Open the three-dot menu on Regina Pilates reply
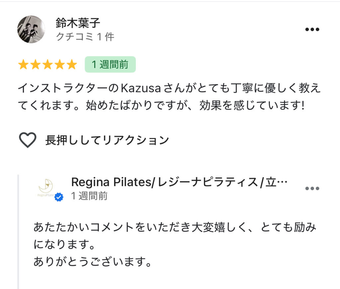The image size is (340, 289). pos(312,188)
